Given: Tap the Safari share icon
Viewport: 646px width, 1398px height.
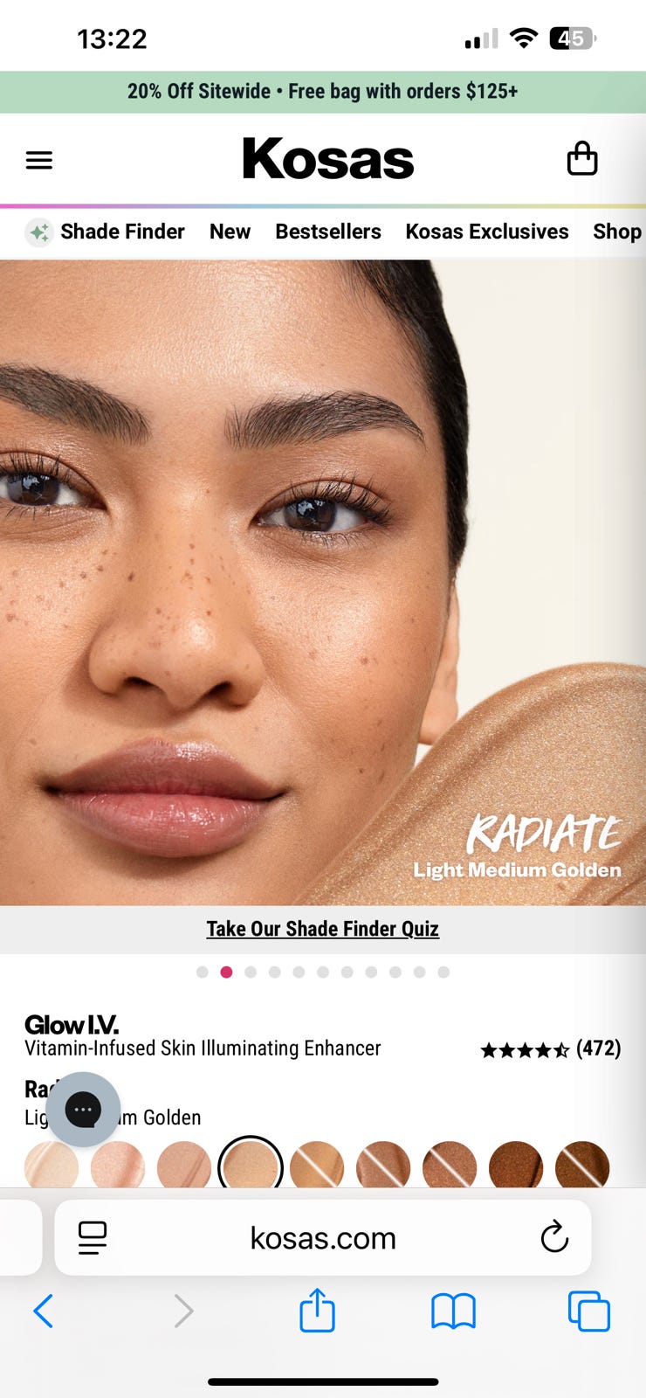Looking at the screenshot, I should [x=317, y=1310].
